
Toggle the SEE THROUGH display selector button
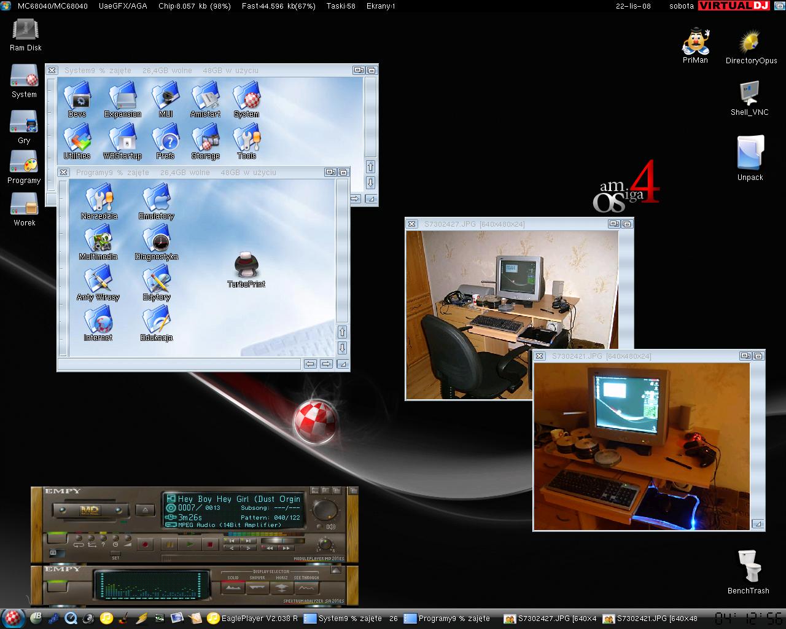click(x=306, y=588)
